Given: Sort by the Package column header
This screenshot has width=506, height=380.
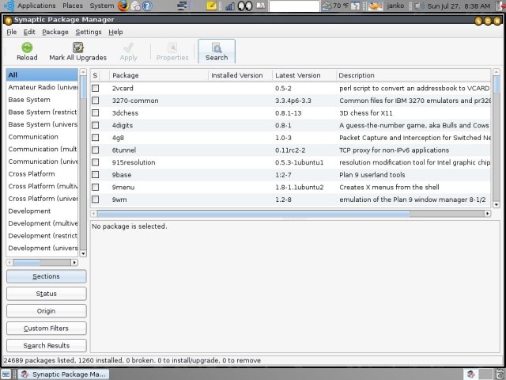Looking at the screenshot, I should pyautogui.click(x=159, y=75).
